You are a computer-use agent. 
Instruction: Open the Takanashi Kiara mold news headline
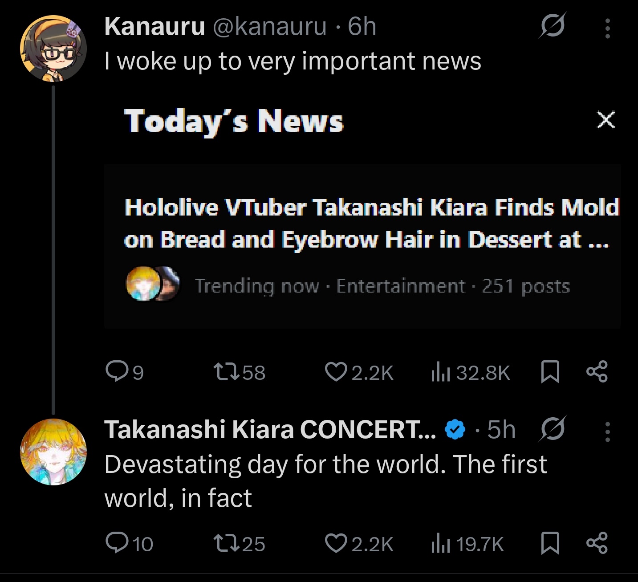(x=371, y=224)
